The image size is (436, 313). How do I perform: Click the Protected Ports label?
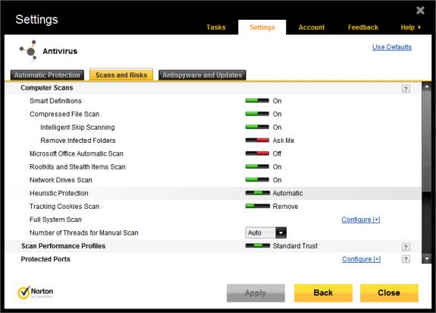click(45, 259)
